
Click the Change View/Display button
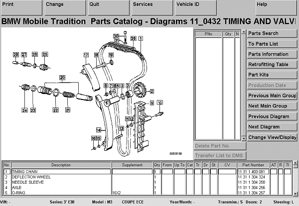(x=272, y=137)
